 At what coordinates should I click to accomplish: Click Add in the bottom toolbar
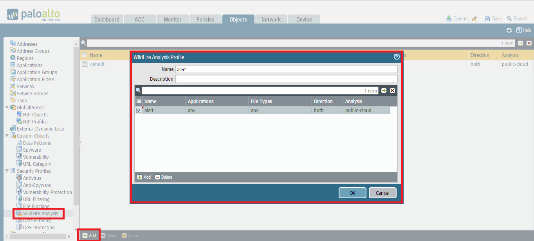[x=89, y=236]
